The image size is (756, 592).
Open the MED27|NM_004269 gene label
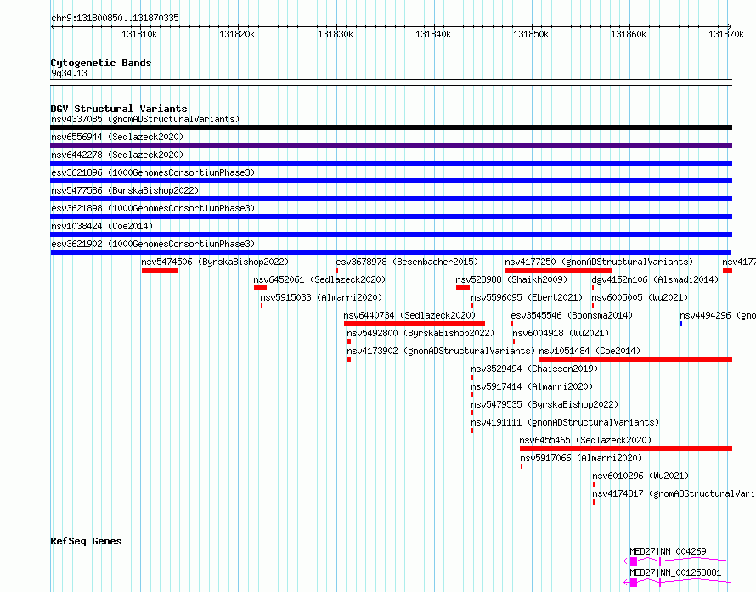coord(668,551)
